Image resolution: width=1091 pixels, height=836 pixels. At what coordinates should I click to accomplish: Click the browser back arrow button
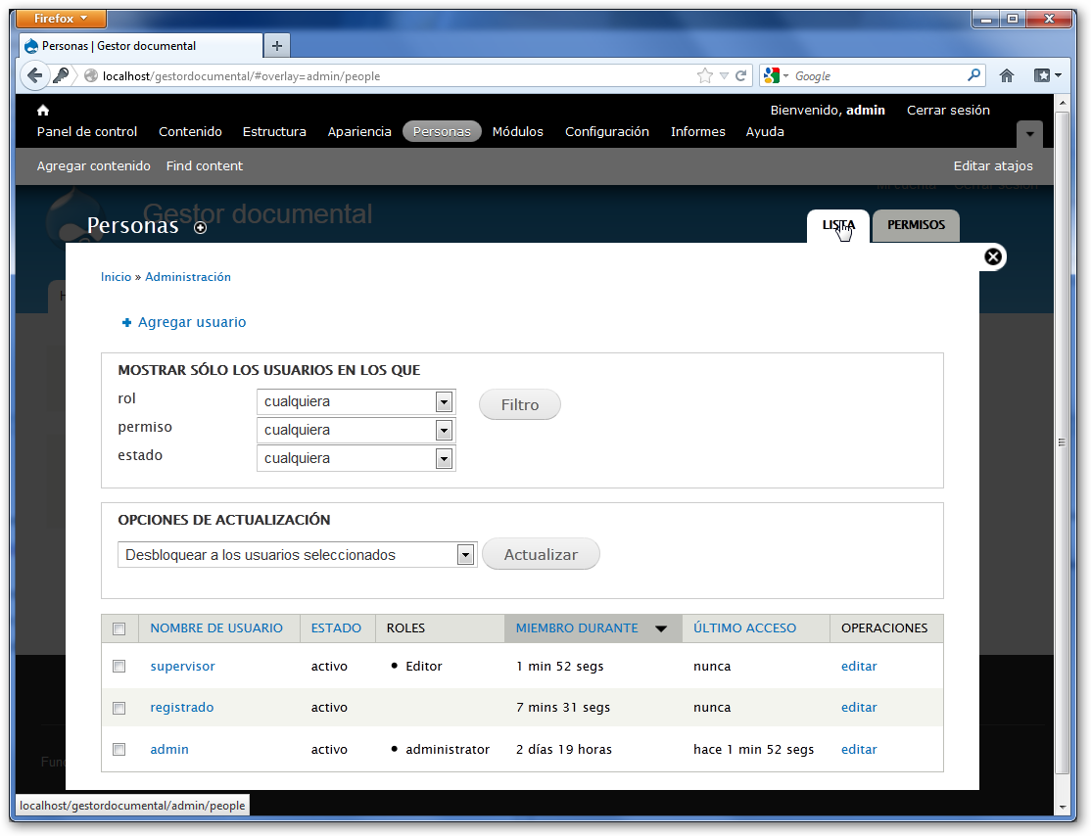click(35, 75)
